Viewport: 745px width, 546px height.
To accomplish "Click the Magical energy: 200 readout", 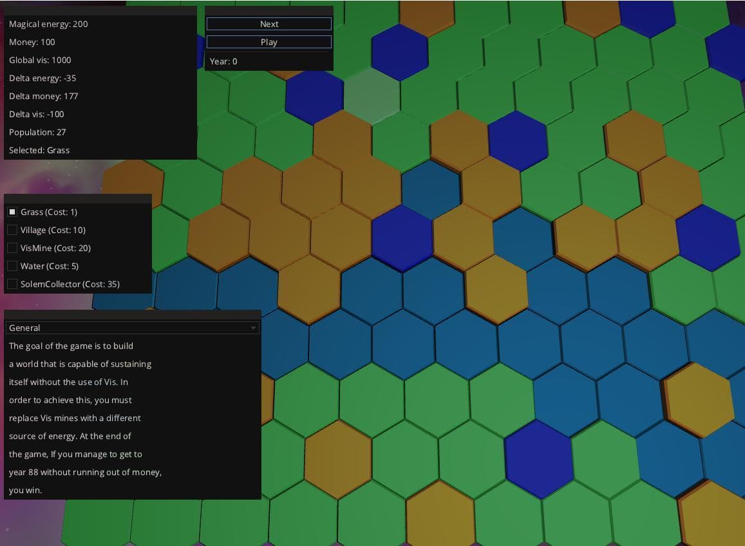I will [48, 24].
